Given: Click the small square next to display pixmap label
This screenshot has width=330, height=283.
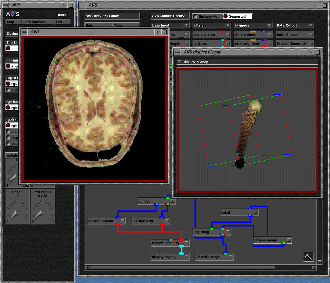Looking at the screenshot, I should (x=179, y=62).
